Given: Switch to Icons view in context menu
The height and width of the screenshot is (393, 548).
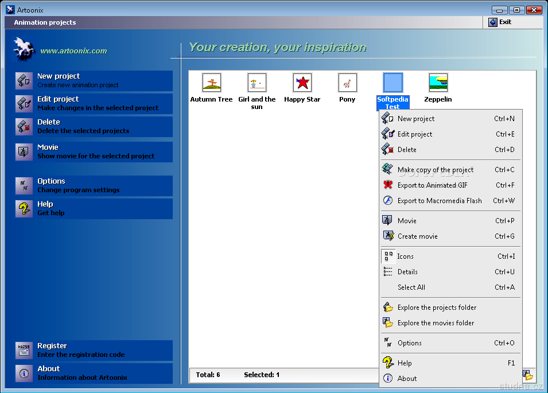Looking at the screenshot, I should point(405,256).
